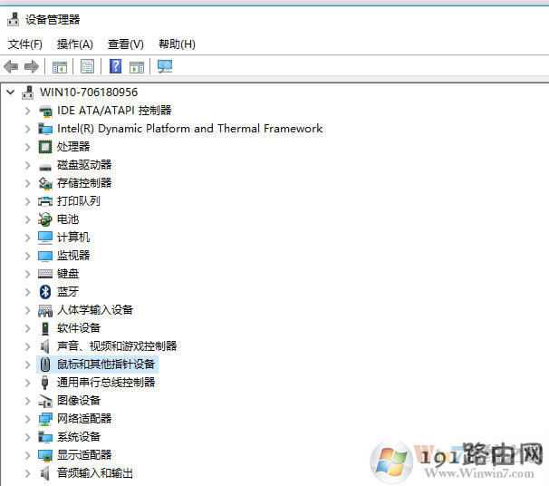
Task: Click the 图像设备 camera icon
Action: (45, 401)
